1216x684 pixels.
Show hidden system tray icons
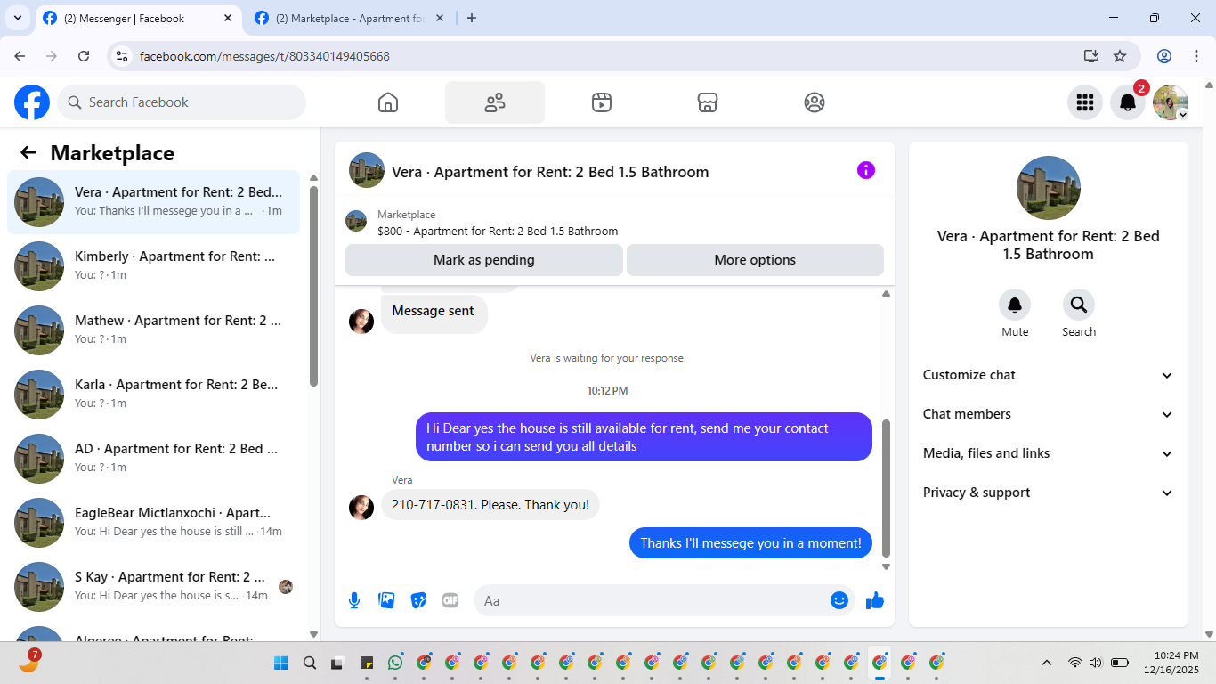click(1047, 663)
